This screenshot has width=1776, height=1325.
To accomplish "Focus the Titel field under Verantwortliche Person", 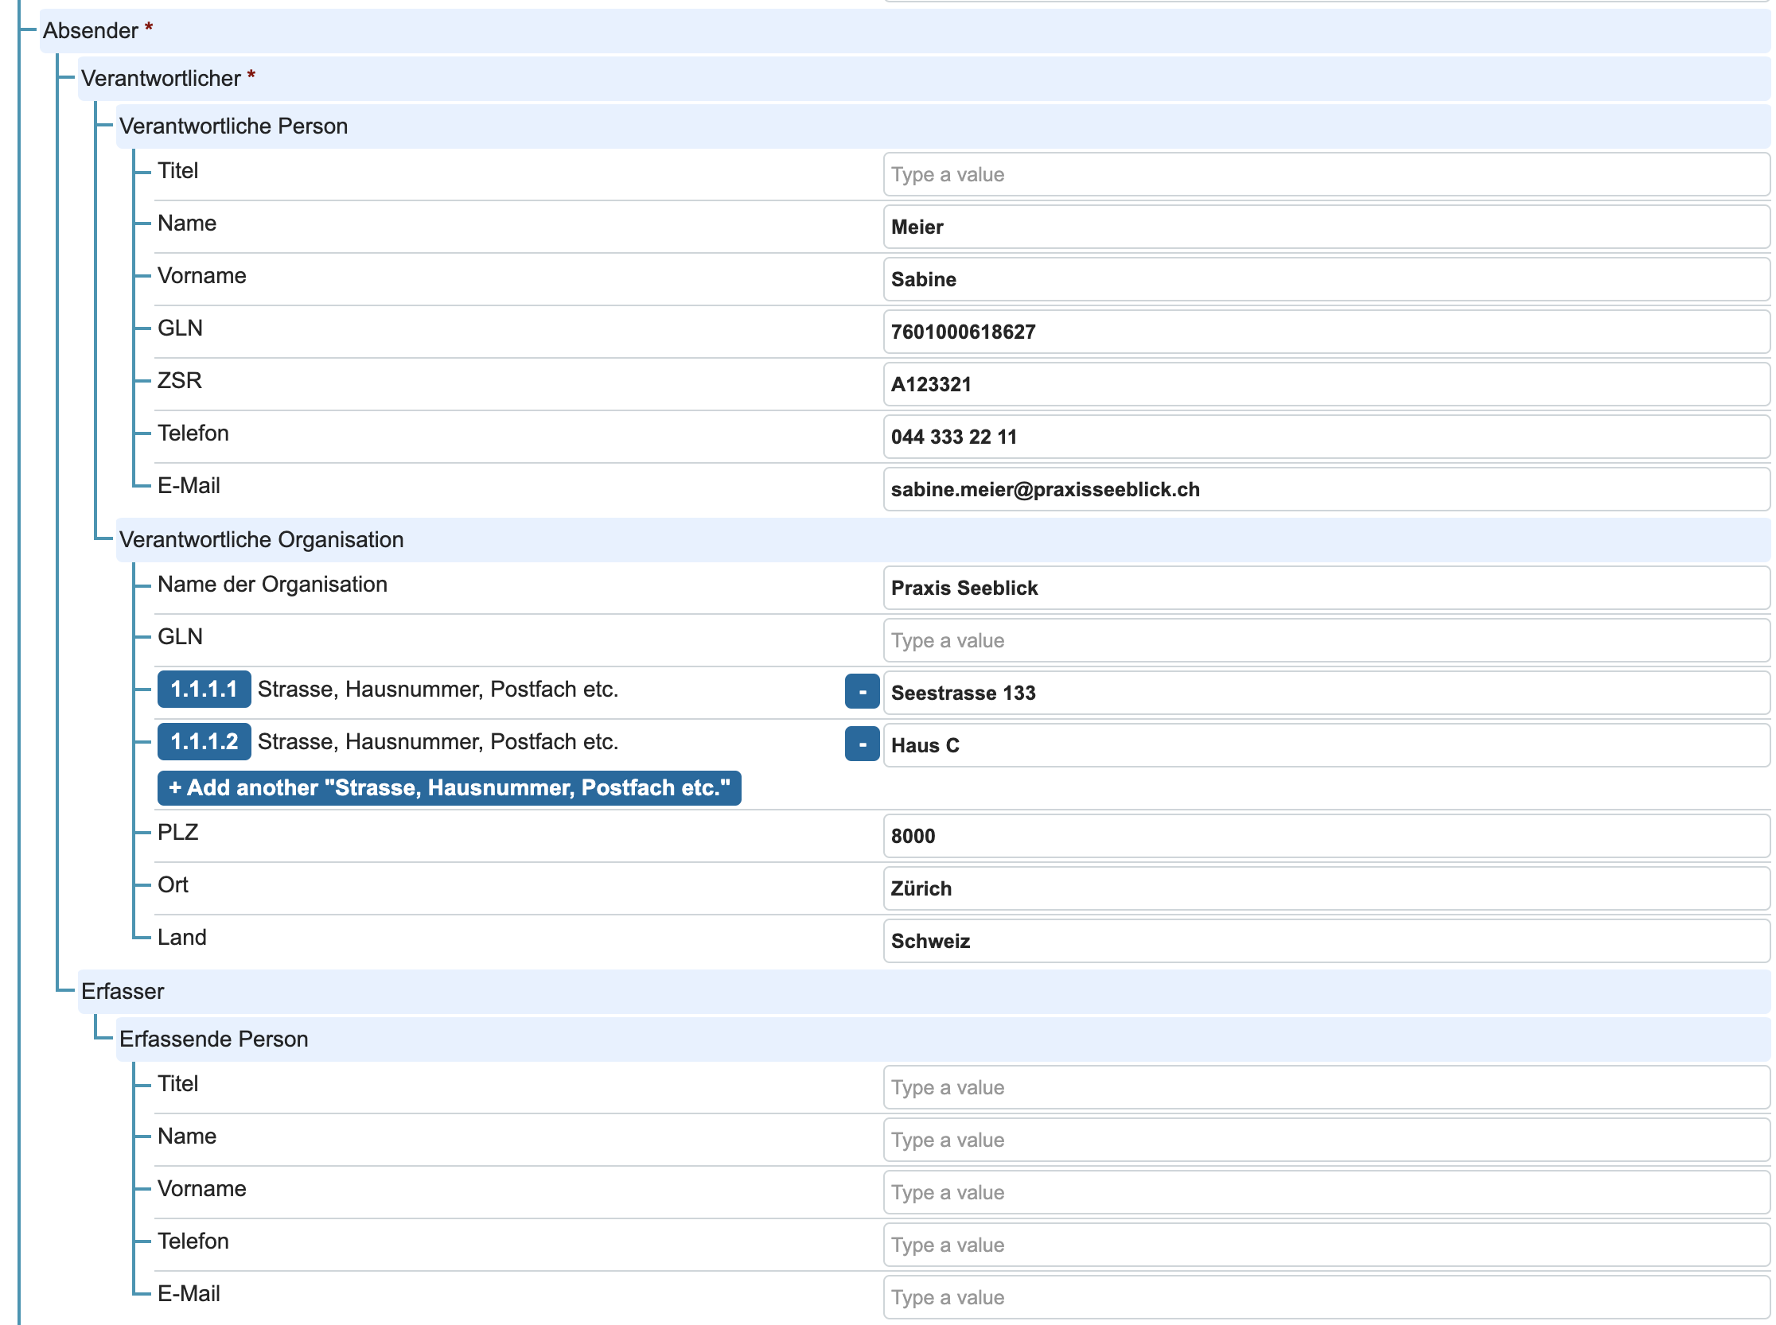I will coord(1325,174).
